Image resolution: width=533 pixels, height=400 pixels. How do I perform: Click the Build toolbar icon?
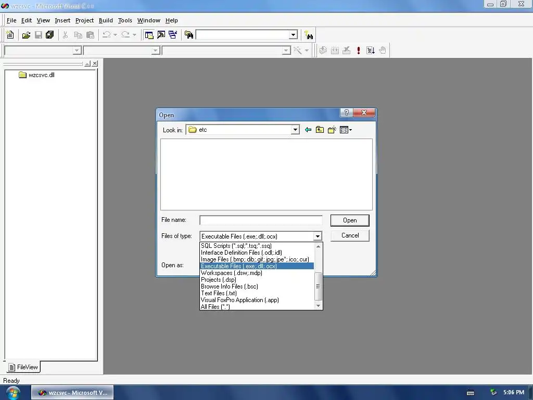[335, 51]
